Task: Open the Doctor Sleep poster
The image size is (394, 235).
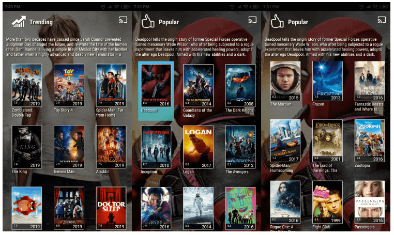Action: click(111, 208)
